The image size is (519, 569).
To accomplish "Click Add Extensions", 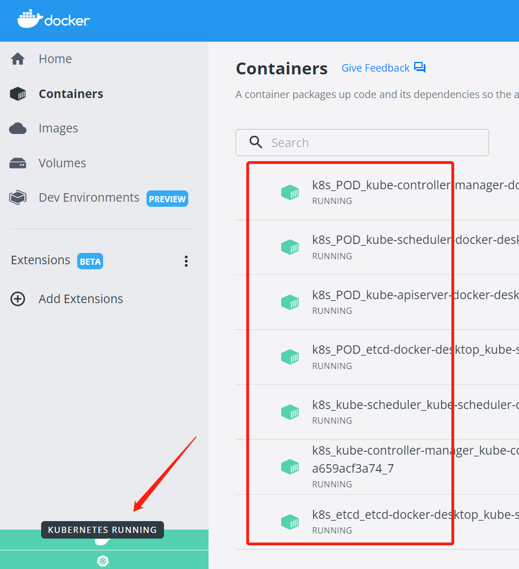I will tap(81, 299).
